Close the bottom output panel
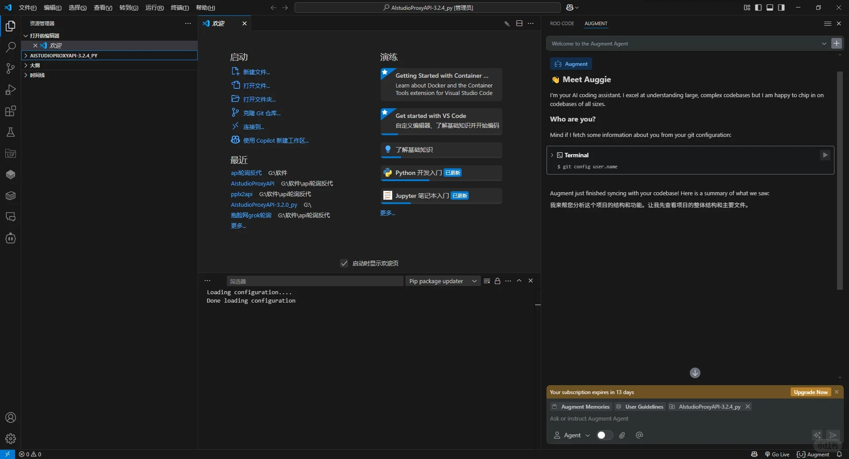 (x=531, y=281)
